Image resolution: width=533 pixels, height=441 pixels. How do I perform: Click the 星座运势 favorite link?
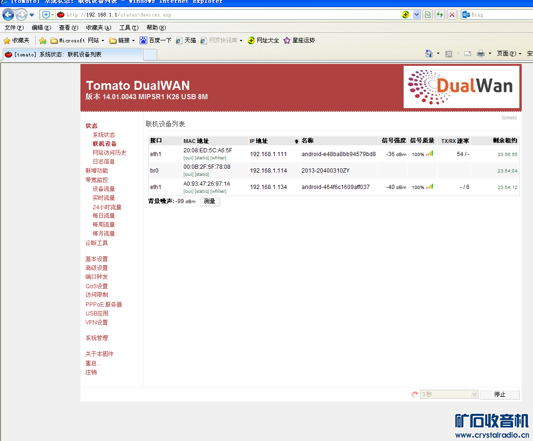point(299,40)
